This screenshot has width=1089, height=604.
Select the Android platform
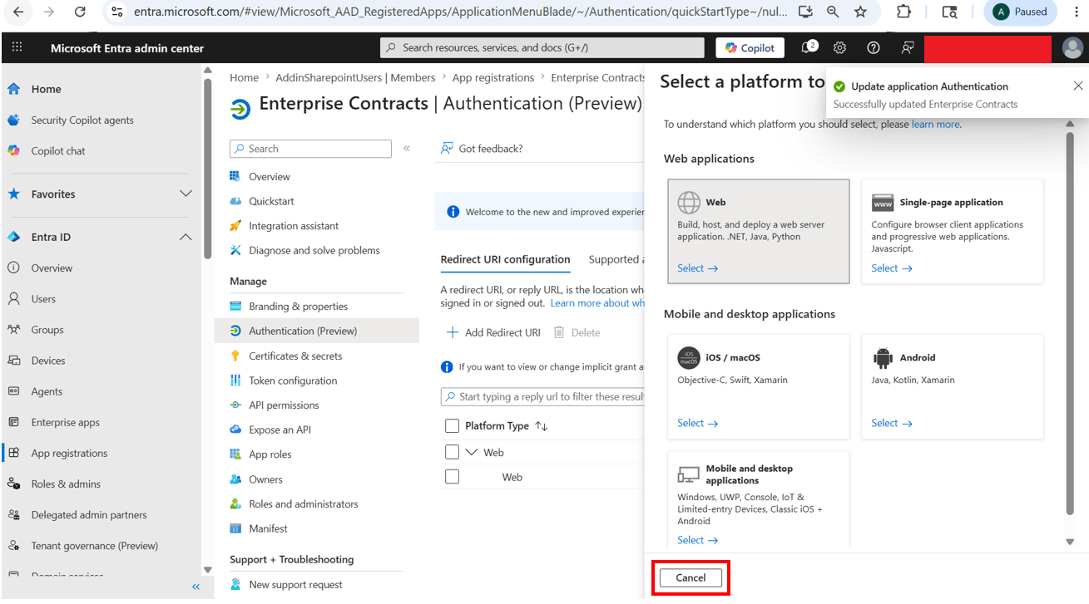pos(952,387)
